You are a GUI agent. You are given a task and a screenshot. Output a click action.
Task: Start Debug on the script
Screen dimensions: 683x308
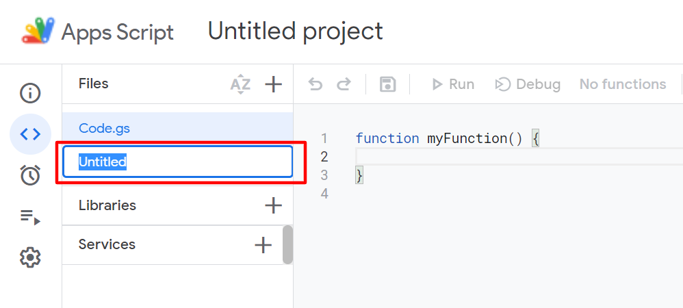click(528, 84)
